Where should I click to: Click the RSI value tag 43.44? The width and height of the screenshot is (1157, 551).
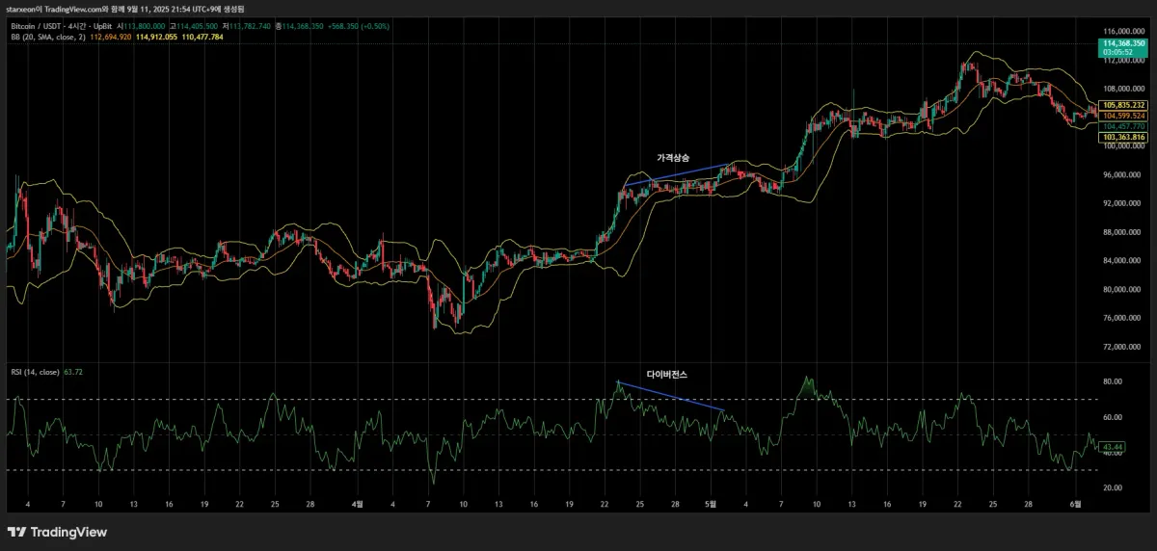coord(1113,447)
